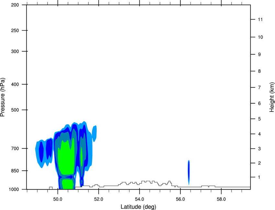Image resolution: width=275 pixels, height=210 pixels.
Task: Pick the 1 km height label
Action: [x=259, y=177]
